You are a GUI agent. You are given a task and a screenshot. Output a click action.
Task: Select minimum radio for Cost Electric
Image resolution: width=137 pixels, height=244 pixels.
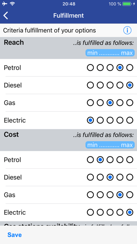coord(90,212)
